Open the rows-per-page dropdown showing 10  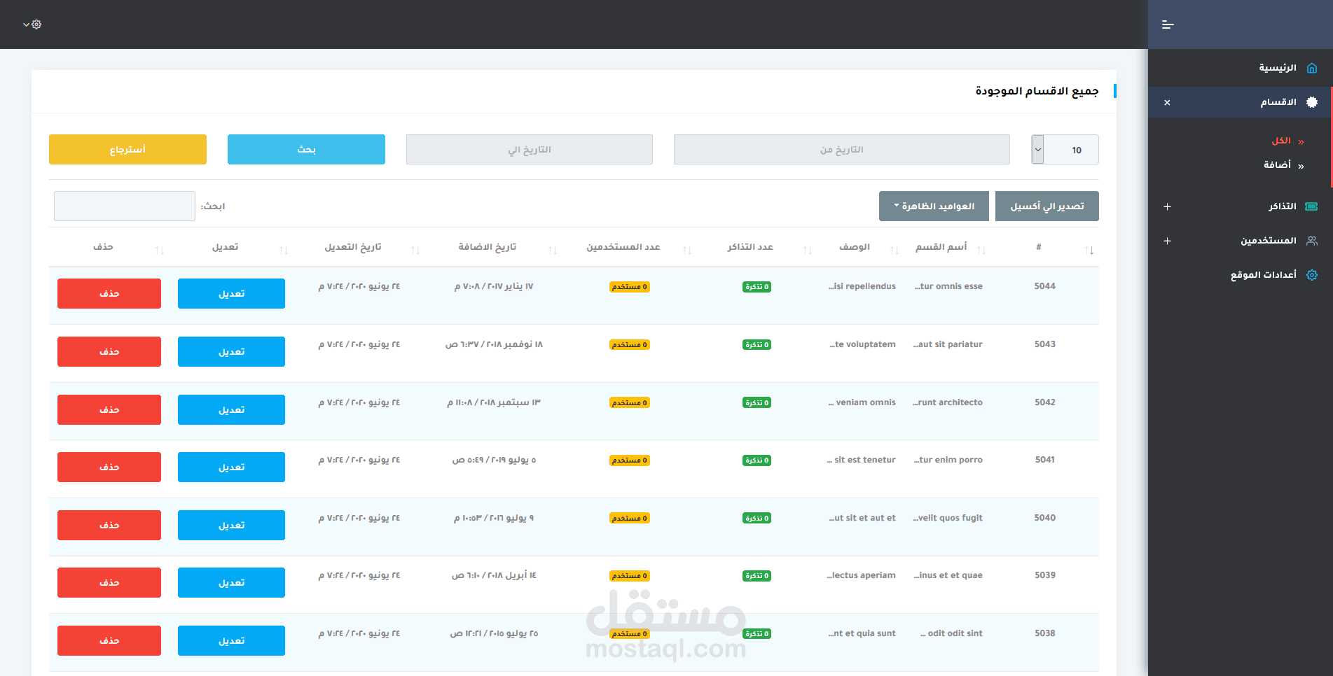[1065, 150]
